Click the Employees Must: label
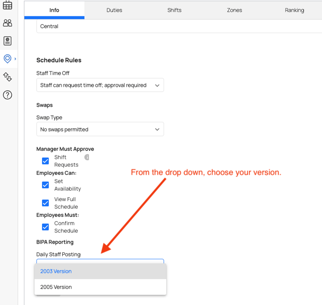Screen dimensions: 322x305 tap(58, 215)
